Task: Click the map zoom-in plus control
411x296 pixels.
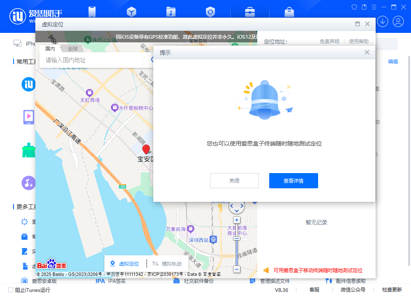Action: [x=237, y=220]
